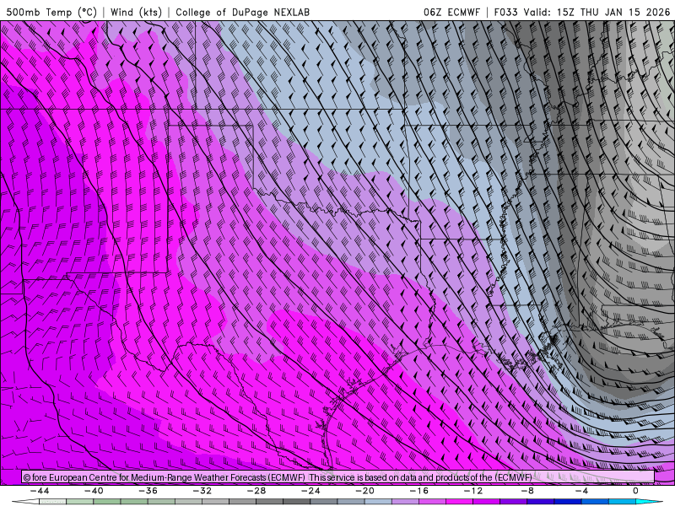Click the -36 colorbar scale label
Screen dimensions: 675x506
[x=148, y=491]
